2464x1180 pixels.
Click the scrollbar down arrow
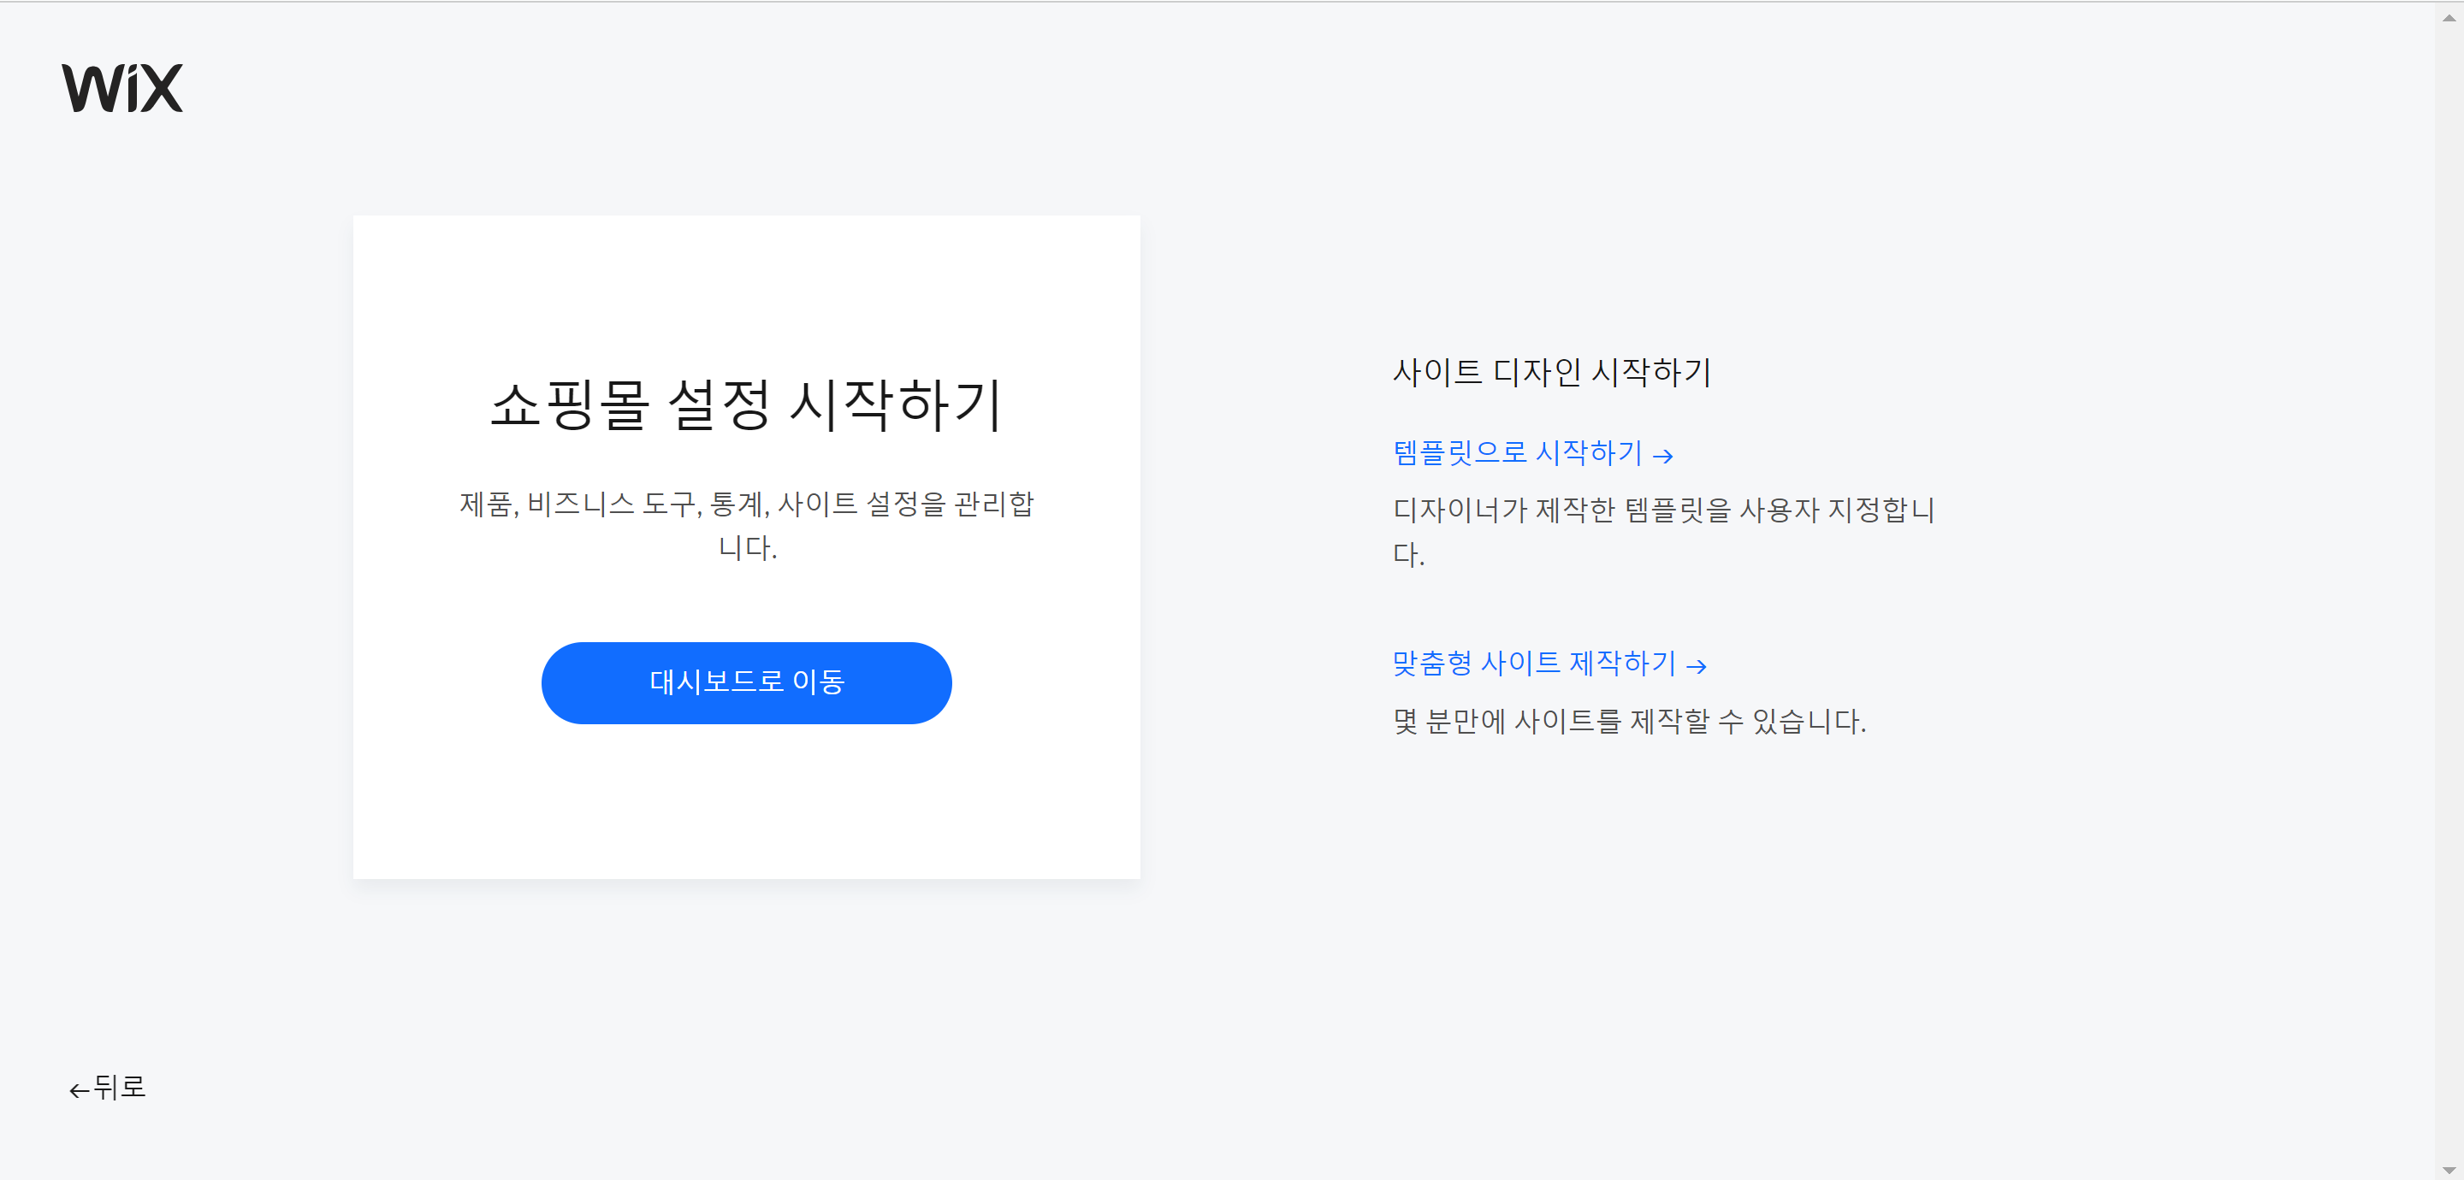coord(2449,1169)
